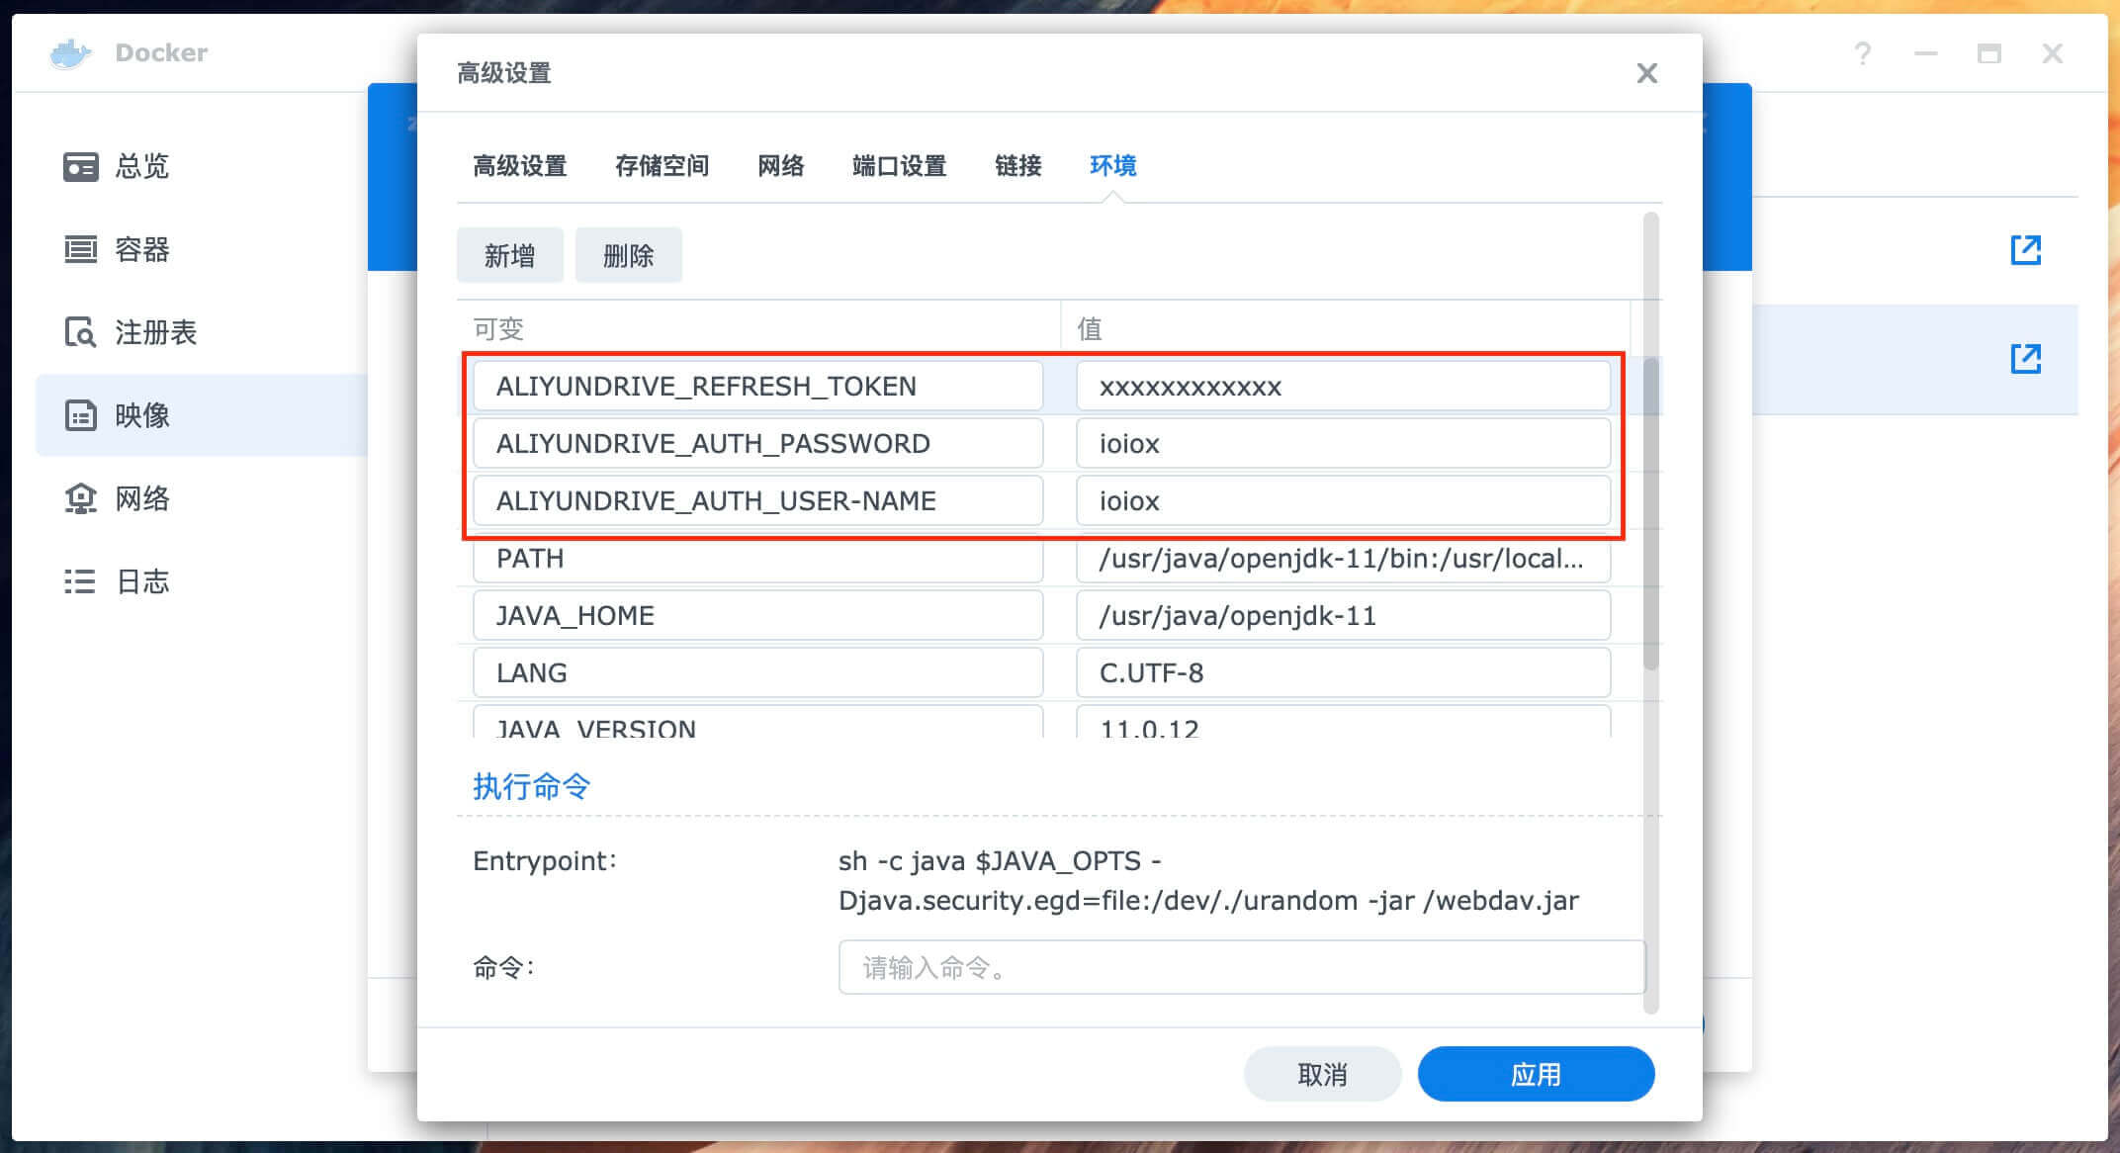Click the 新增 button

coord(510,255)
